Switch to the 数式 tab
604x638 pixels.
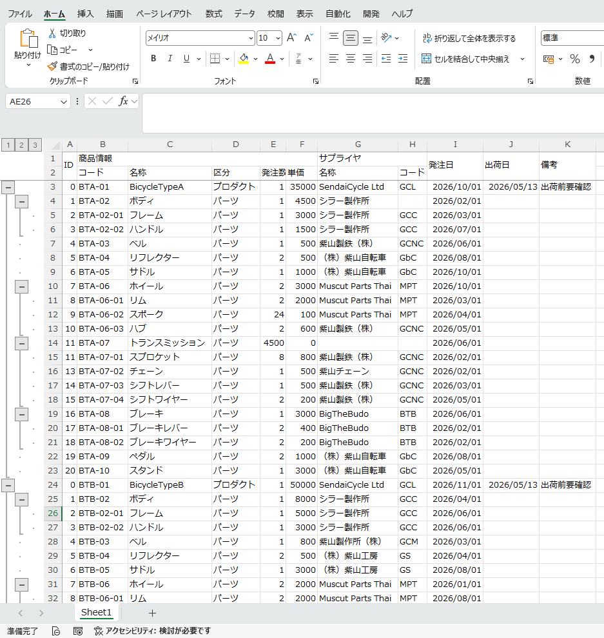click(x=214, y=14)
